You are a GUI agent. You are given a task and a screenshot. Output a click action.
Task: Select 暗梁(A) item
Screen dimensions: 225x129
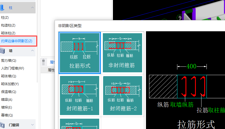[x=7, y=99]
